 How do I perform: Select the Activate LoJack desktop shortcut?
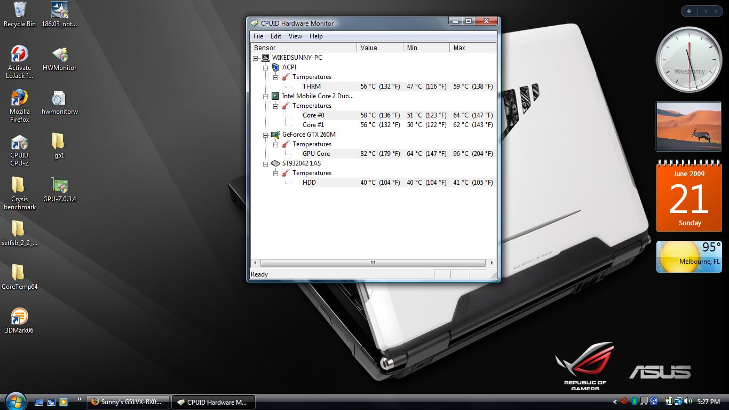point(20,62)
